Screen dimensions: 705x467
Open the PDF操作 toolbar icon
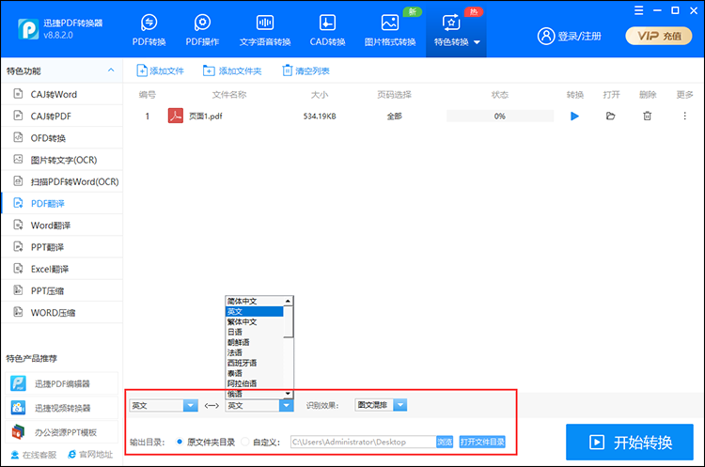coord(202,30)
